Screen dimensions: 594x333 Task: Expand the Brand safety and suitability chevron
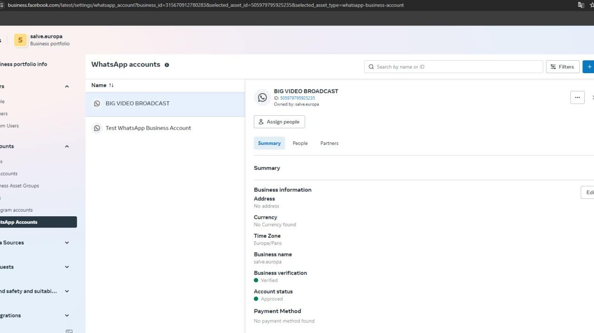coord(67,291)
